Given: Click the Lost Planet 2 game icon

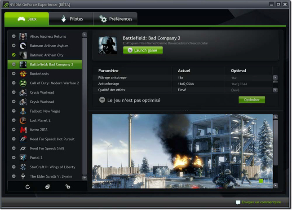Looking at the screenshot, I should (23, 120).
